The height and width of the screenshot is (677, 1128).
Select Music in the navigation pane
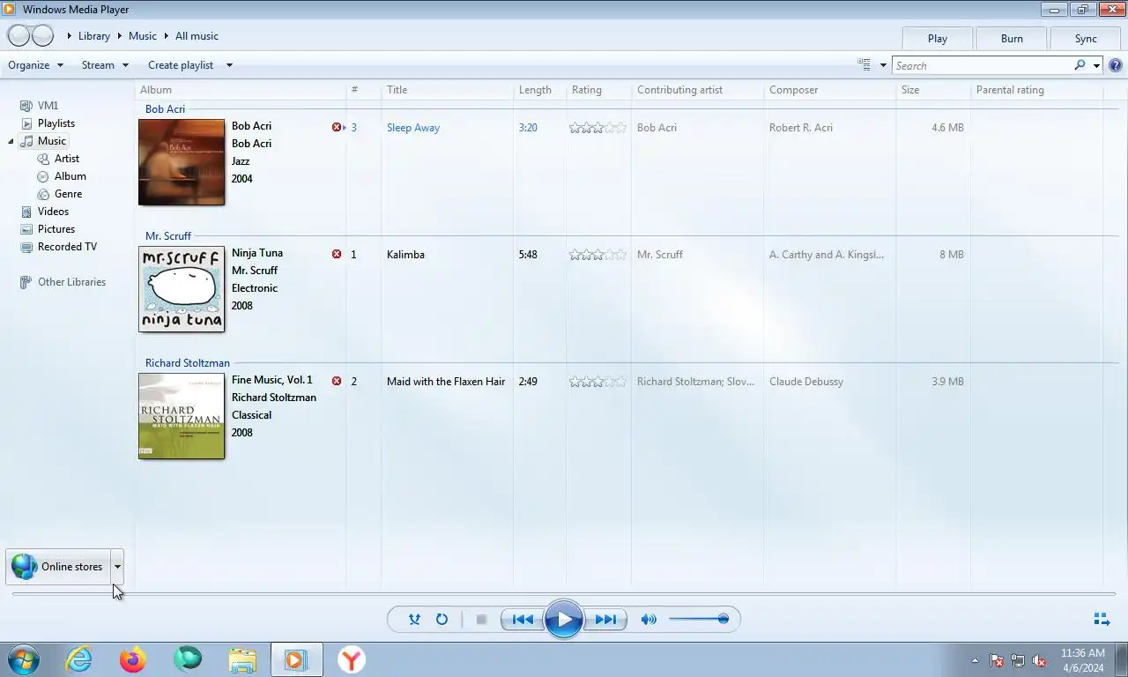pyautogui.click(x=51, y=141)
